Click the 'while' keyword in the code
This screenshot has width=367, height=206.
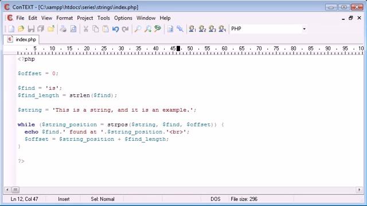pyautogui.click(x=26, y=125)
